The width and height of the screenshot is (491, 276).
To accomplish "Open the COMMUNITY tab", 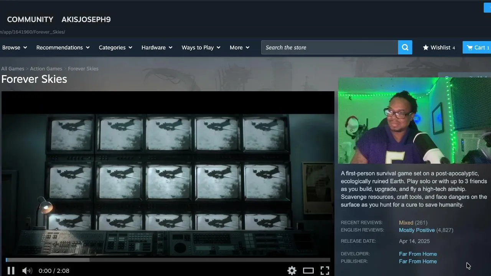I will pos(30,20).
